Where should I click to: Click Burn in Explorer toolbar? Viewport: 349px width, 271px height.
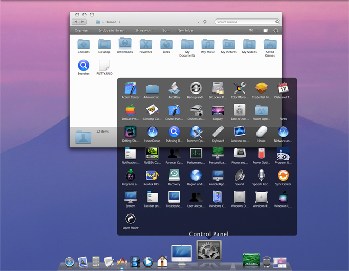pos(166,31)
